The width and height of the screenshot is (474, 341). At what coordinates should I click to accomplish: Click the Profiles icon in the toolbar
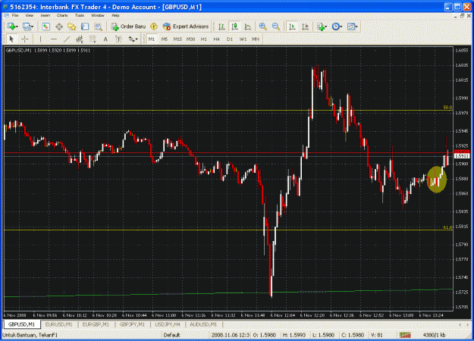(x=27, y=27)
